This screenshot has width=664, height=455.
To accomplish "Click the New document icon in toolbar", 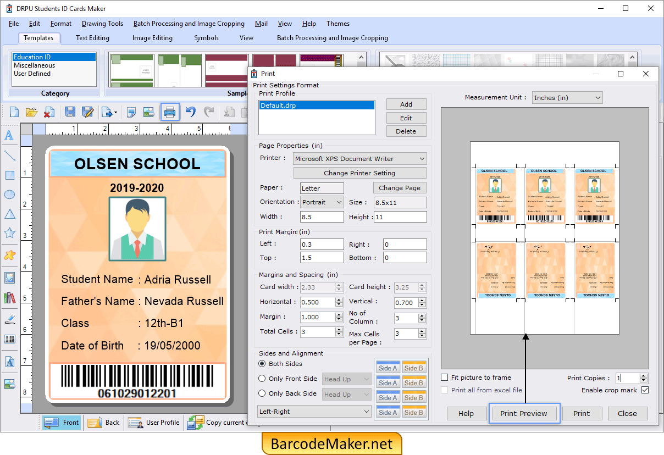I will coord(14,112).
